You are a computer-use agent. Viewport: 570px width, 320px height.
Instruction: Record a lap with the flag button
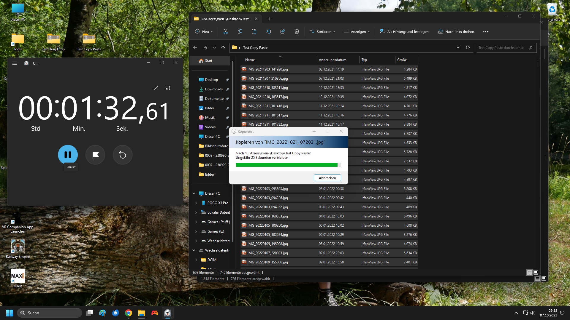(95, 155)
